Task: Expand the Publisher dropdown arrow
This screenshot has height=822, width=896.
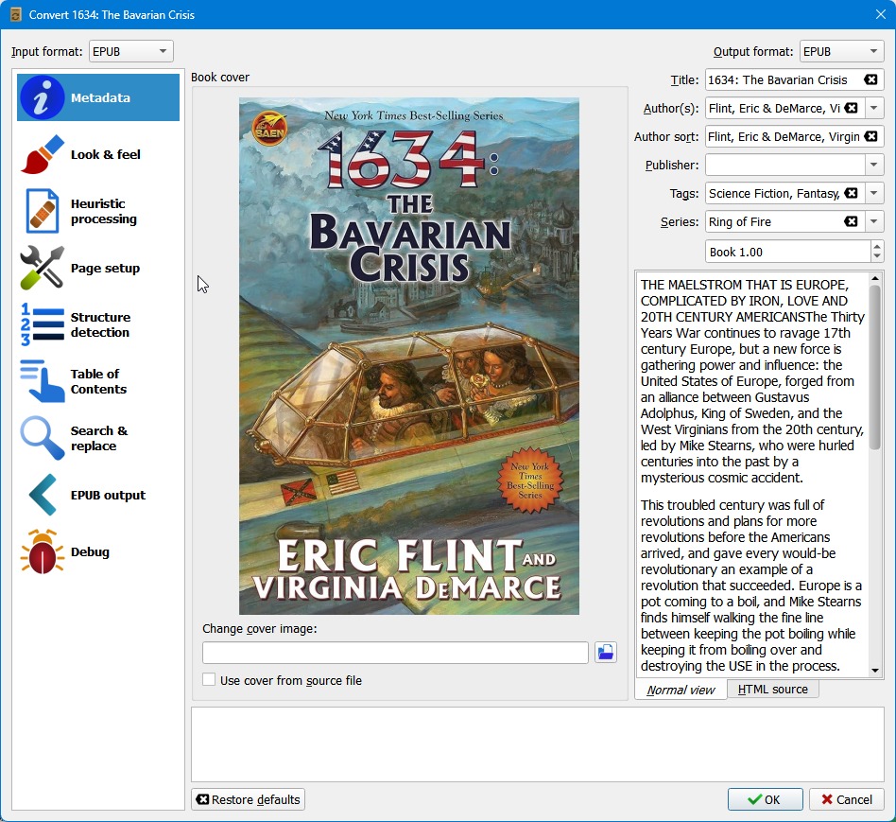Action: point(873,165)
